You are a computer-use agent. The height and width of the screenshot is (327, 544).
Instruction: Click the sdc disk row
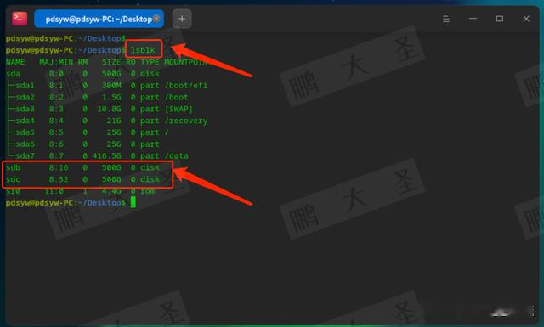[83, 179]
